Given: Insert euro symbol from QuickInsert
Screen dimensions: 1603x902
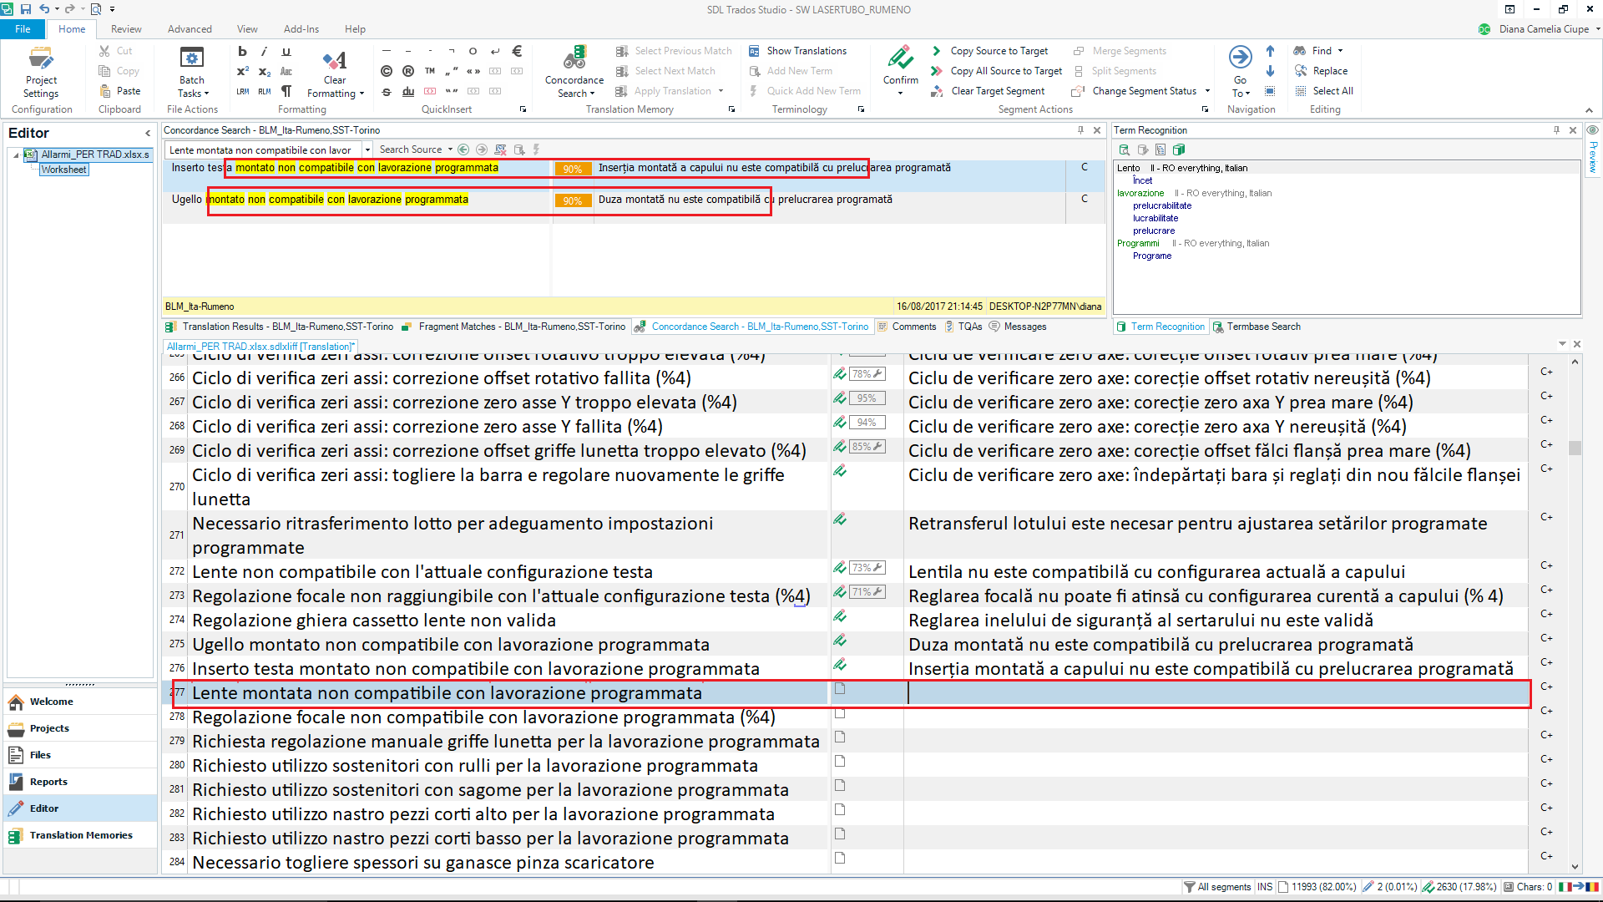Looking at the screenshot, I should coord(517,51).
